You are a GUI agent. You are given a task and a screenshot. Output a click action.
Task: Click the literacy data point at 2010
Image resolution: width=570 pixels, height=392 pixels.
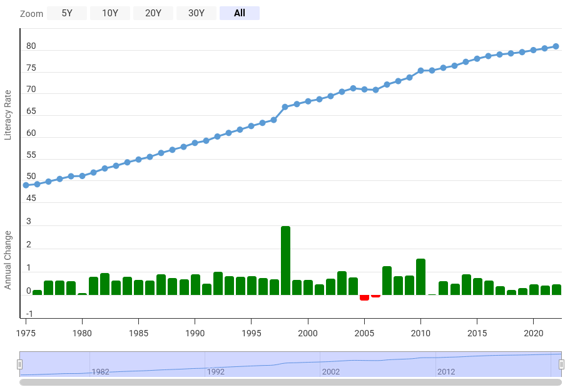(x=420, y=71)
